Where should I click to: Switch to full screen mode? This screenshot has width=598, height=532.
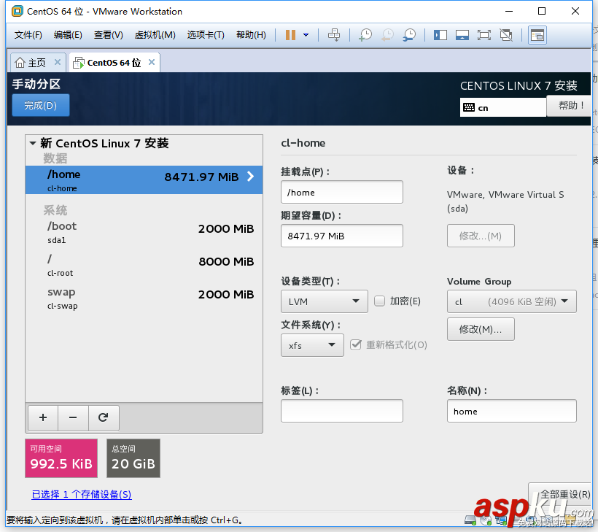(484, 35)
